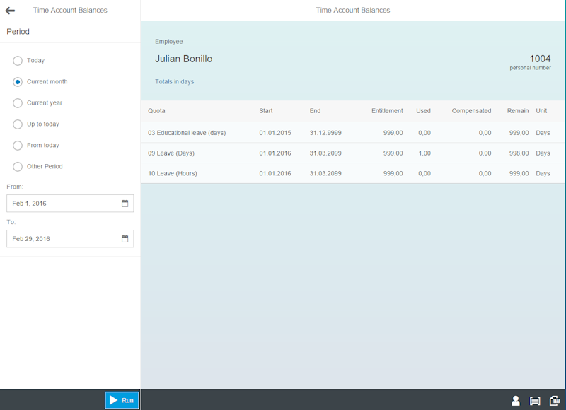Open the employee profile icon at bottom right
Viewport: 566px width, 410px height.
(515, 399)
